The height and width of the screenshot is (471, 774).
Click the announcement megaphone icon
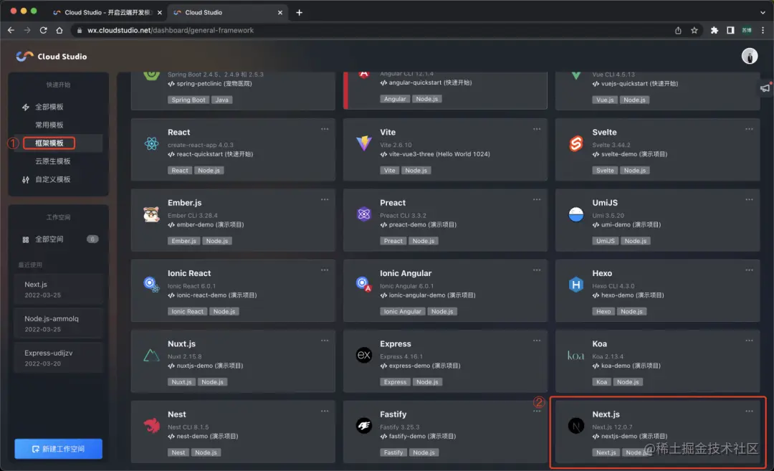point(765,88)
